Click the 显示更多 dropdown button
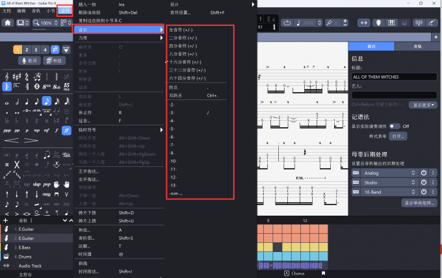This screenshot has height=278, width=442. 423,105
